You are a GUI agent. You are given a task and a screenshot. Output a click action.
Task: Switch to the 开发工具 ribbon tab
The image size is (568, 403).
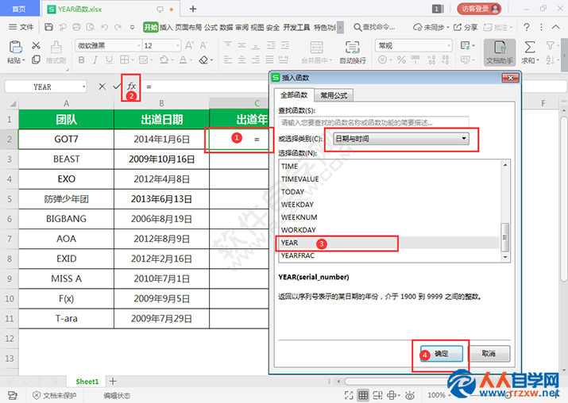pyautogui.click(x=296, y=27)
